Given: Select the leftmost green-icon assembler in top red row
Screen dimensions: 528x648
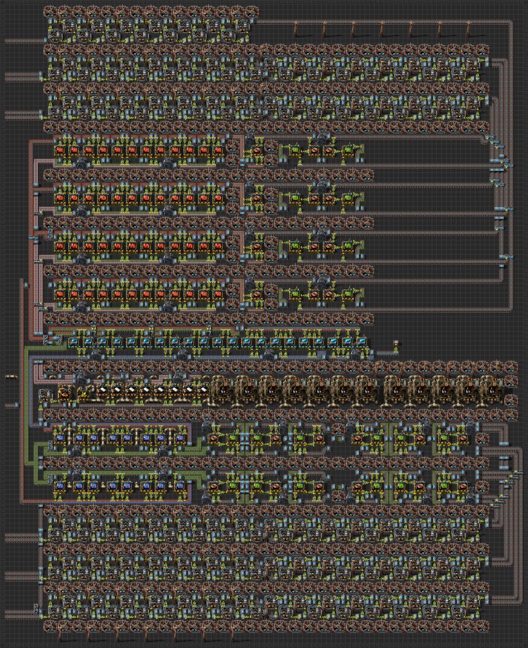Looking at the screenshot, I should click(294, 150).
